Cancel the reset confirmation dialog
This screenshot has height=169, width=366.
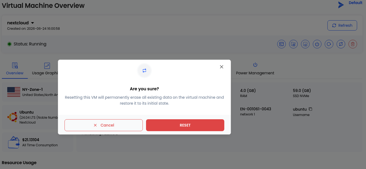click(104, 125)
